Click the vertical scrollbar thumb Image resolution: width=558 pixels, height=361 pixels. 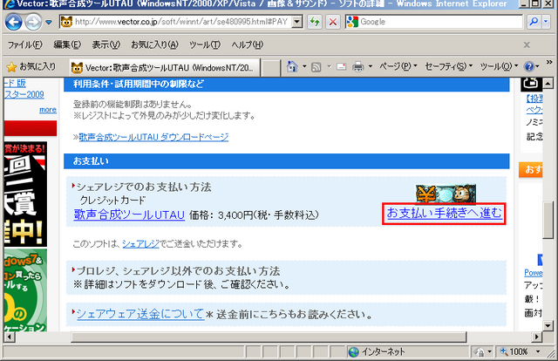(548, 221)
